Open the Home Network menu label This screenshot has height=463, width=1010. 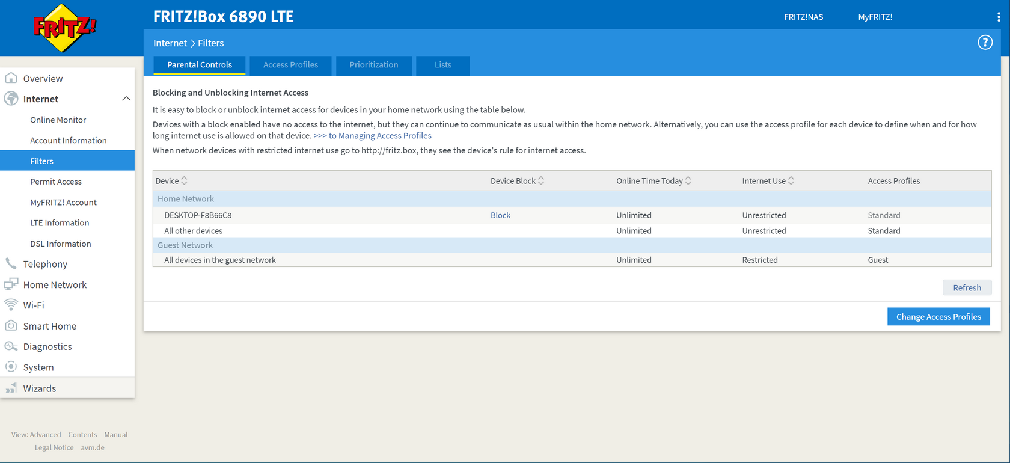coord(55,285)
